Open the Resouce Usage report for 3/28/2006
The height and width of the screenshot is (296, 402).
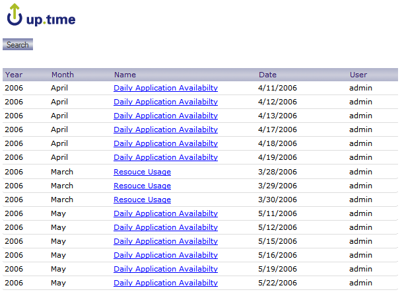(x=143, y=172)
